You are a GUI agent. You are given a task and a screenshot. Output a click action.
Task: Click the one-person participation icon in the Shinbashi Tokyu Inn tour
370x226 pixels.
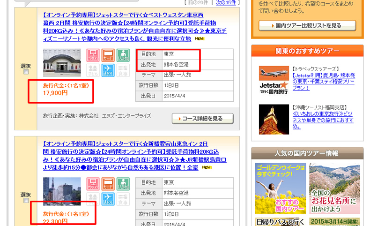123,184
